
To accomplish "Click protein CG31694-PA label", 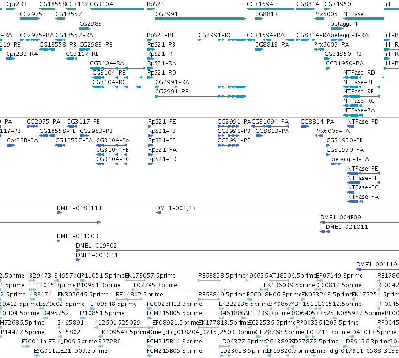I will 270,121.
